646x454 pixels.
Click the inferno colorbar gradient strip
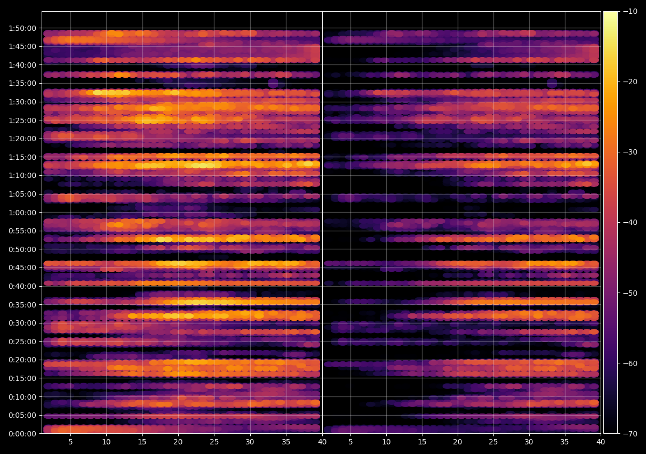[610, 222]
